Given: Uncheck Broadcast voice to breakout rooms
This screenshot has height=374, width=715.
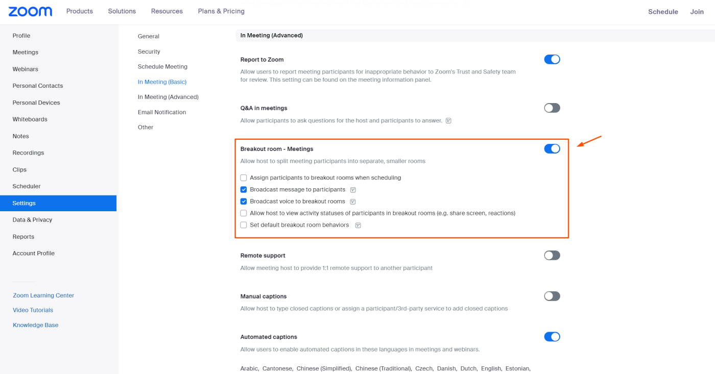Looking at the screenshot, I should click(244, 202).
